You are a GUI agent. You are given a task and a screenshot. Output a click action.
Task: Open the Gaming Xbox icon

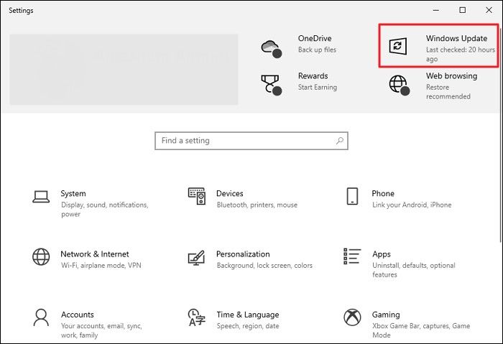pos(352,317)
